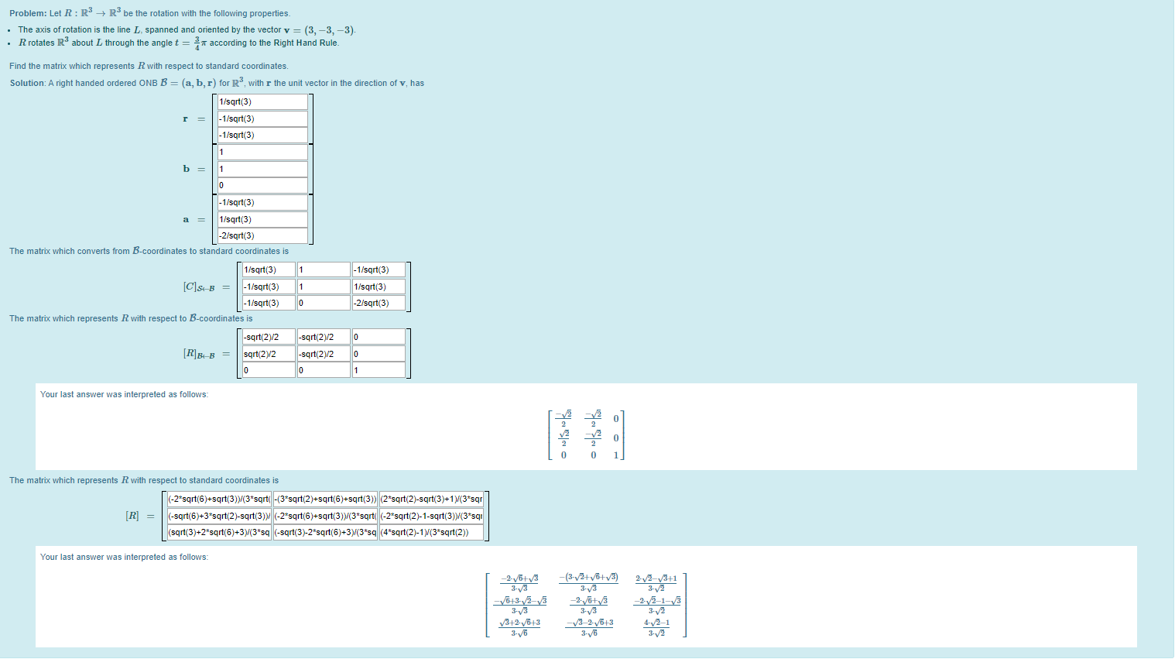Click row 1 column 3 of the [C] matrix
The width and height of the screenshot is (1175, 659).
(x=379, y=269)
